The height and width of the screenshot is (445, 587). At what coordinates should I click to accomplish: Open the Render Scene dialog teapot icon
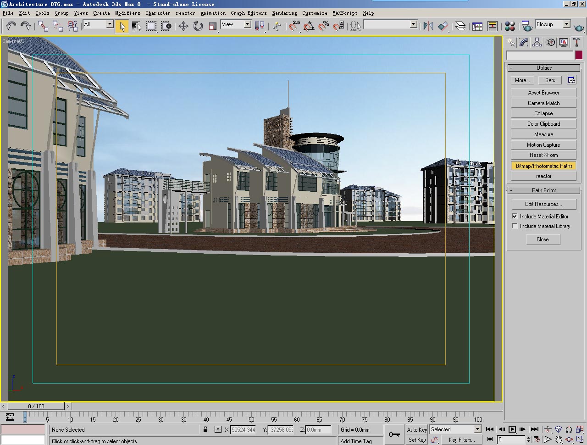[527, 26]
